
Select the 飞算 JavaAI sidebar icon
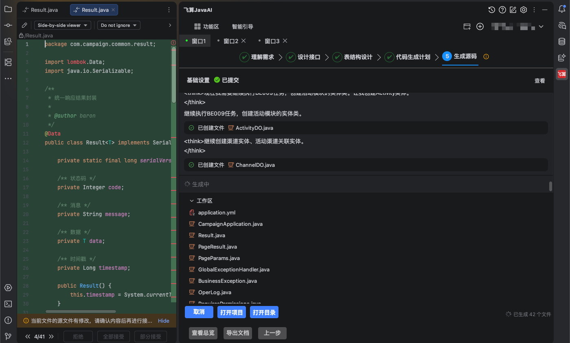(562, 74)
